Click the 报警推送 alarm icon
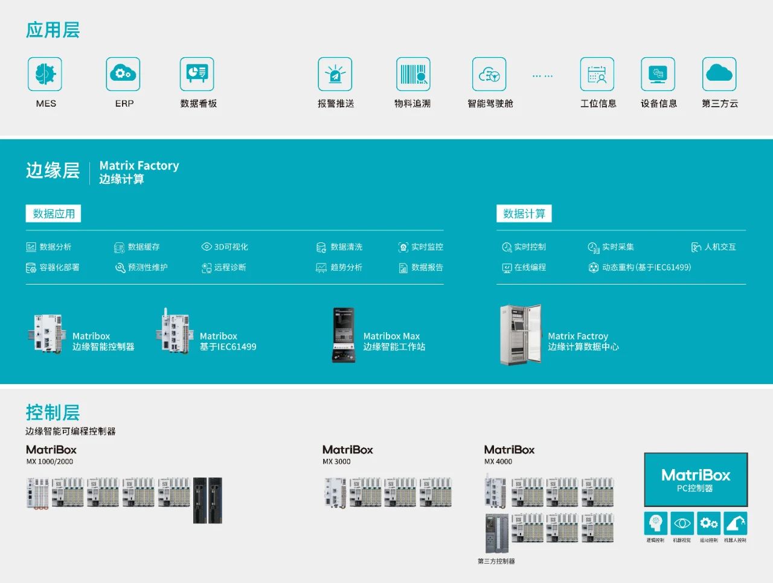773x583 pixels. coord(335,74)
